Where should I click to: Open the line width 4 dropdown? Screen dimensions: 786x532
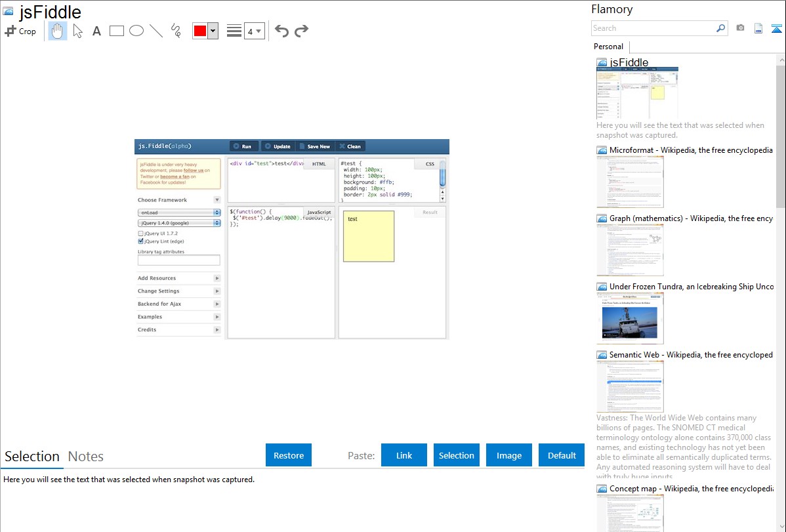[x=255, y=31]
